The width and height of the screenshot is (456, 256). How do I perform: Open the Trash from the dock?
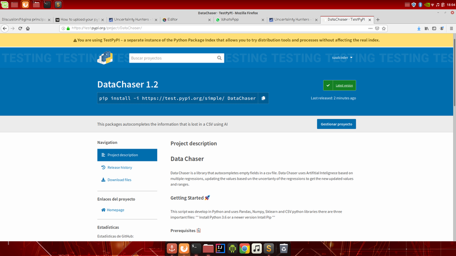pyautogui.click(x=284, y=249)
